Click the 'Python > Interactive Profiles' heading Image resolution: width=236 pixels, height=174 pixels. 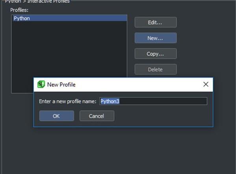click(37, 2)
